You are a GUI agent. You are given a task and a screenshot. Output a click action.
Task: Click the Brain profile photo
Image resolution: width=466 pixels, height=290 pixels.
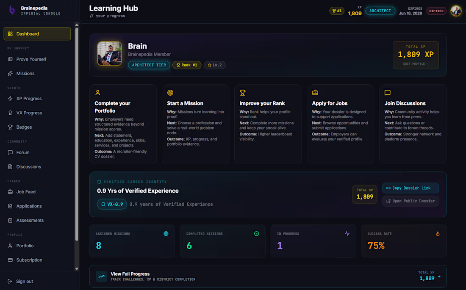(x=109, y=53)
